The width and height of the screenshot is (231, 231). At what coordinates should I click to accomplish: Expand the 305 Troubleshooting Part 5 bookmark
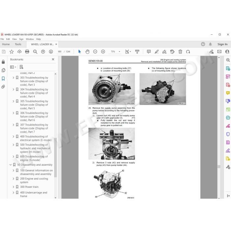(13, 101)
